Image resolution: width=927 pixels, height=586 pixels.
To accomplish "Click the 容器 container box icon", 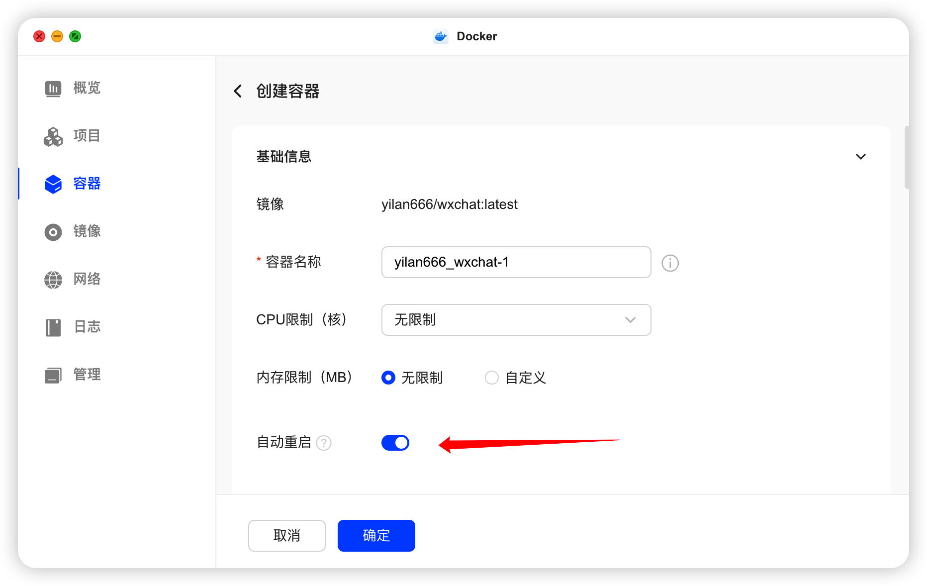I will [53, 184].
